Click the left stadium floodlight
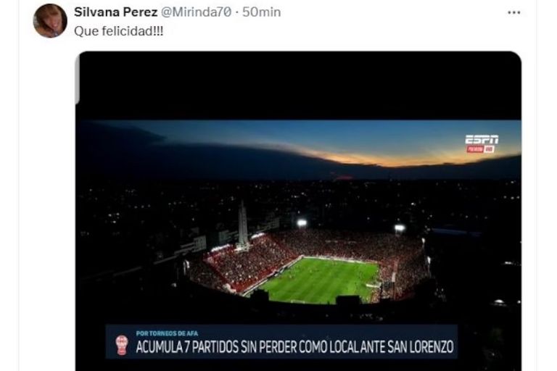The width and height of the screenshot is (557, 371). (x=302, y=223)
